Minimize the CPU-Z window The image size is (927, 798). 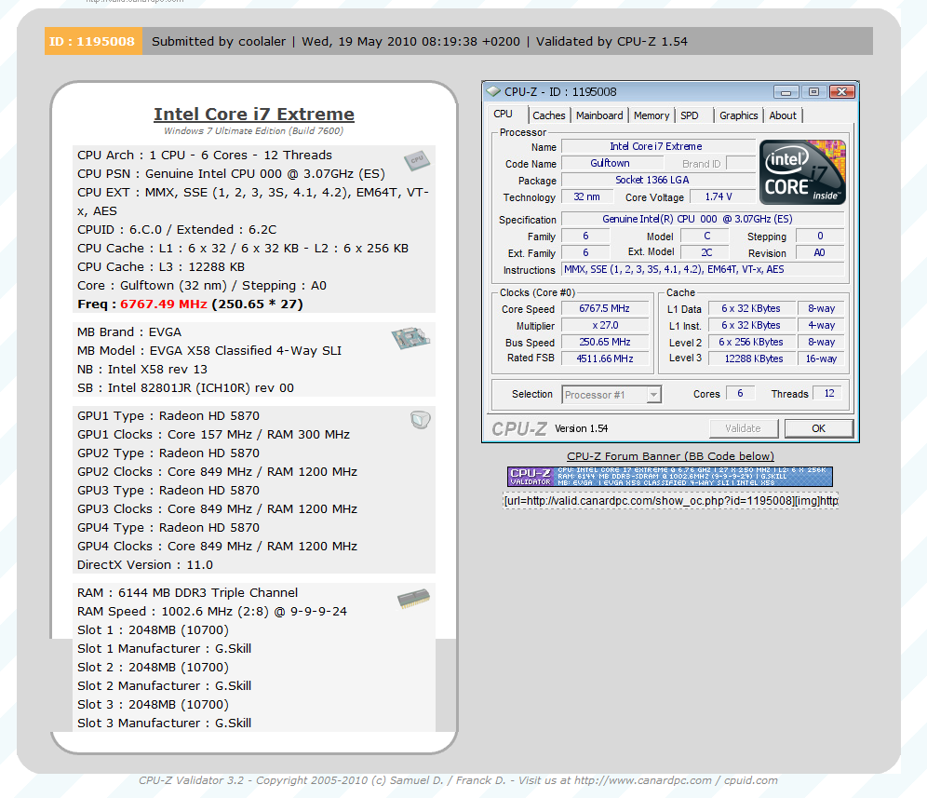click(786, 91)
